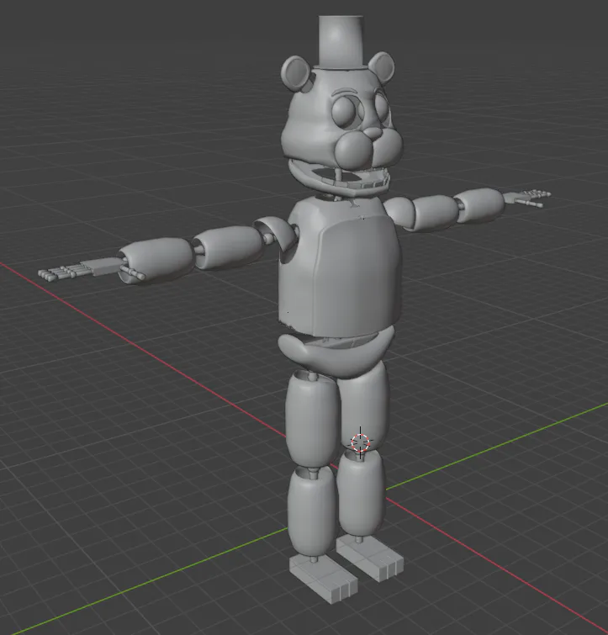The image size is (608, 635).
Task: Select the rear foot block behind the front foot
Action: point(369,558)
